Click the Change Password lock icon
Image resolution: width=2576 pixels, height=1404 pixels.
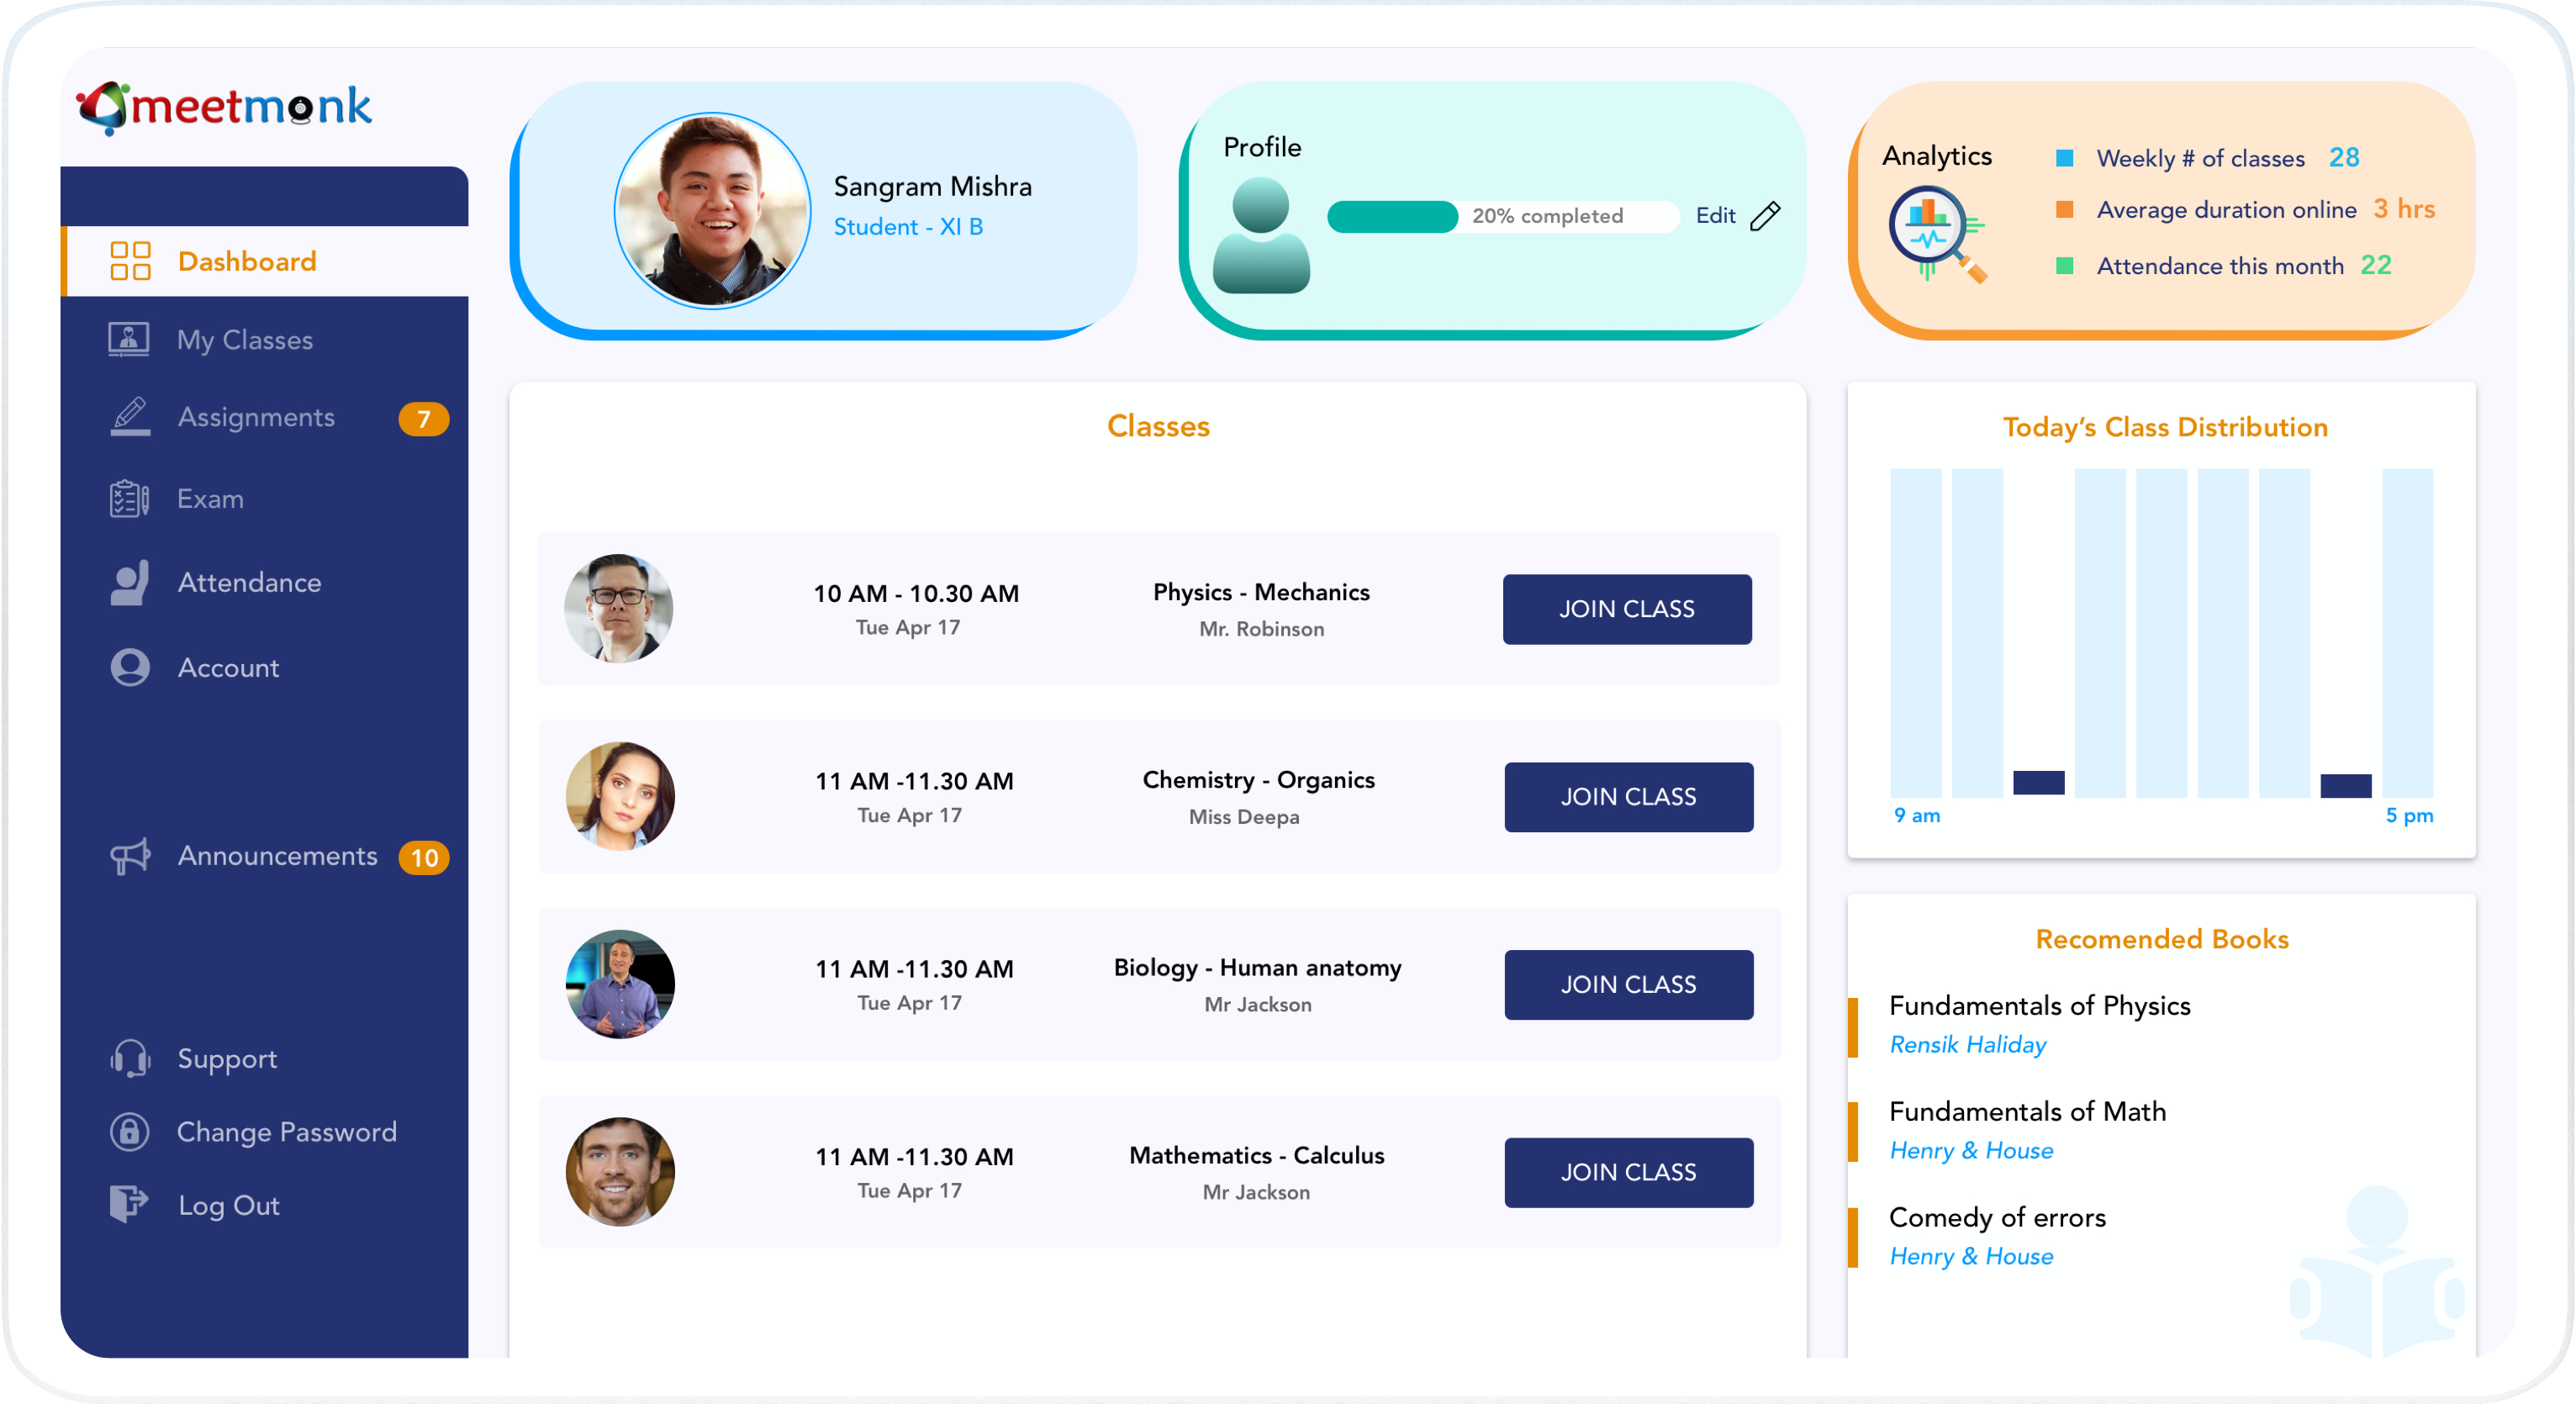coord(130,1131)
